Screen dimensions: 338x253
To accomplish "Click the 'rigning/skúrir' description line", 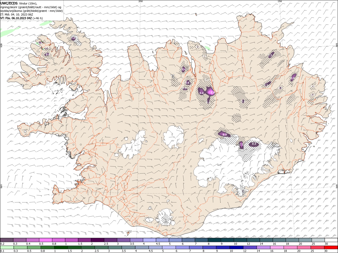I will pos(31,7).
